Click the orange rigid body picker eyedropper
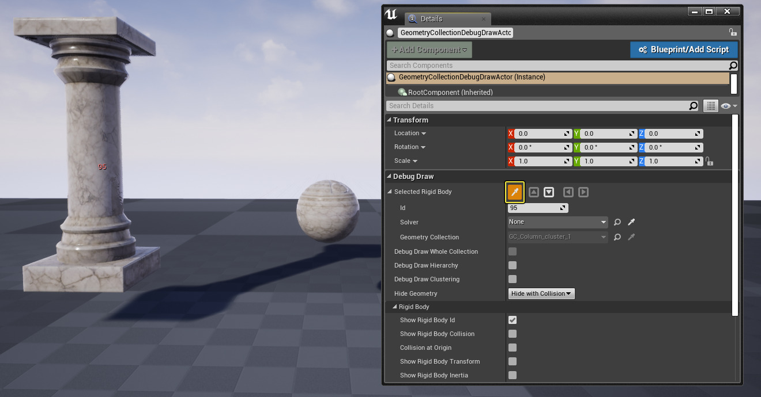 515,192
